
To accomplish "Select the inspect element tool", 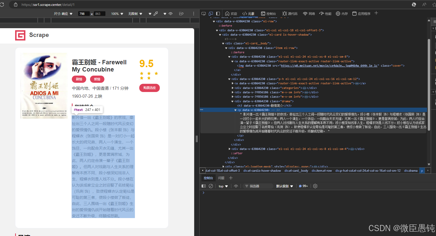I will click(203, 14).
